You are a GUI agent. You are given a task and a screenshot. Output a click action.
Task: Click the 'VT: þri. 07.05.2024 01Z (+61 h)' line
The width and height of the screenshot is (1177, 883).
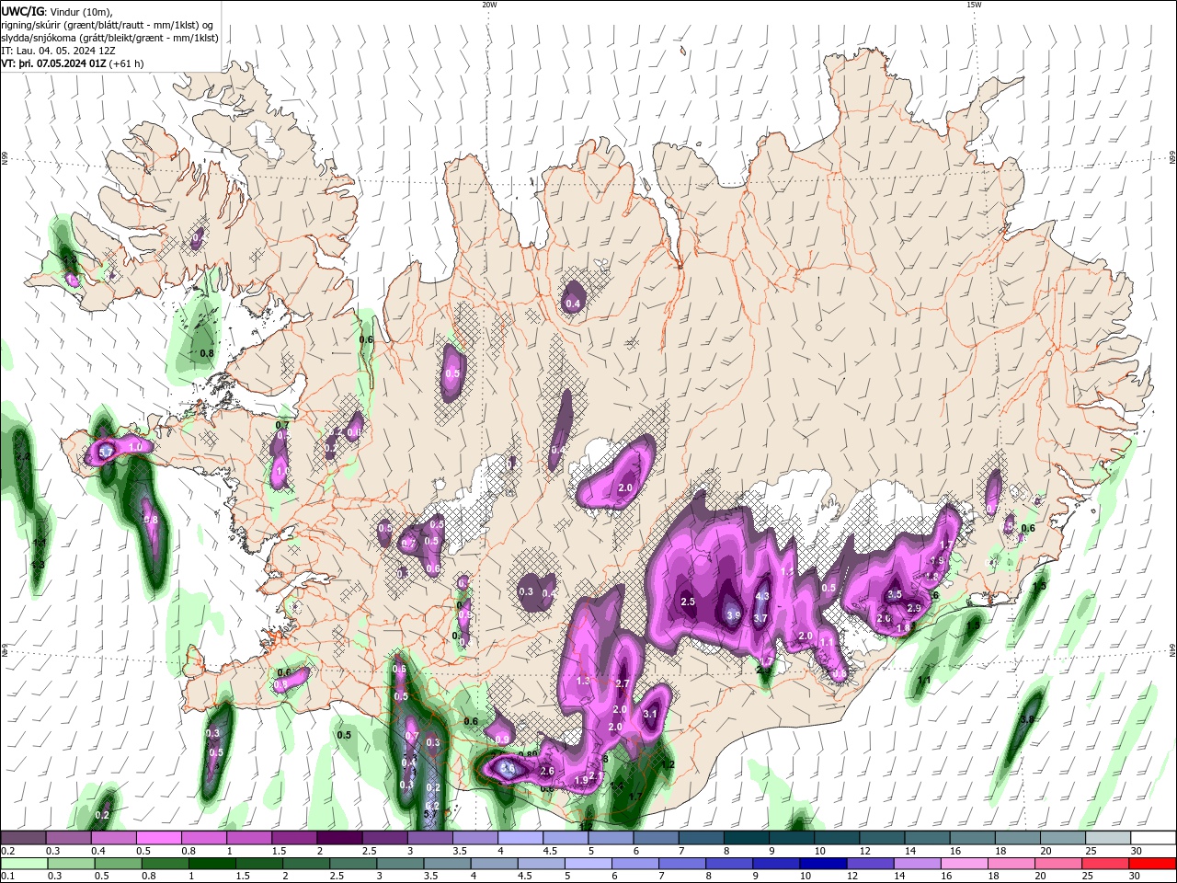click(72, 64)
